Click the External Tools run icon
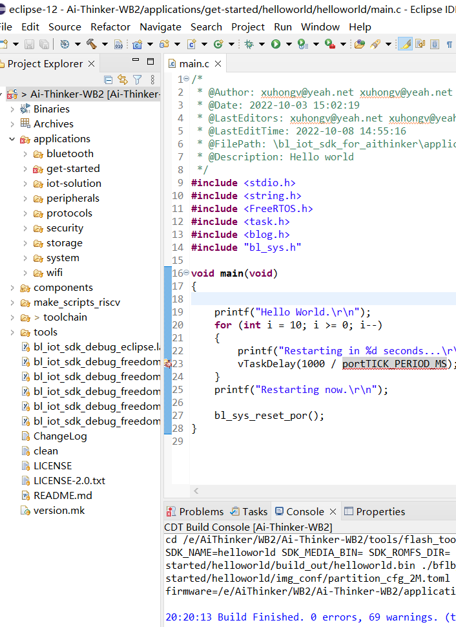Image resolution: width=456 pixels, height=627 pixels. pyautogui.click(x=330, y=44)
